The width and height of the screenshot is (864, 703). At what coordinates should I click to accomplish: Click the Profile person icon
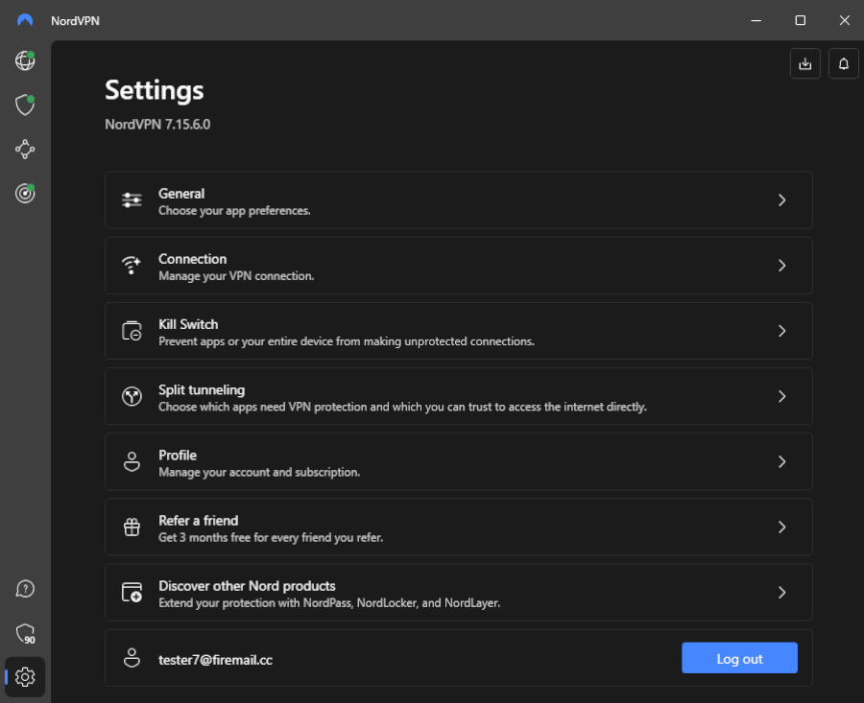[132, 461]
